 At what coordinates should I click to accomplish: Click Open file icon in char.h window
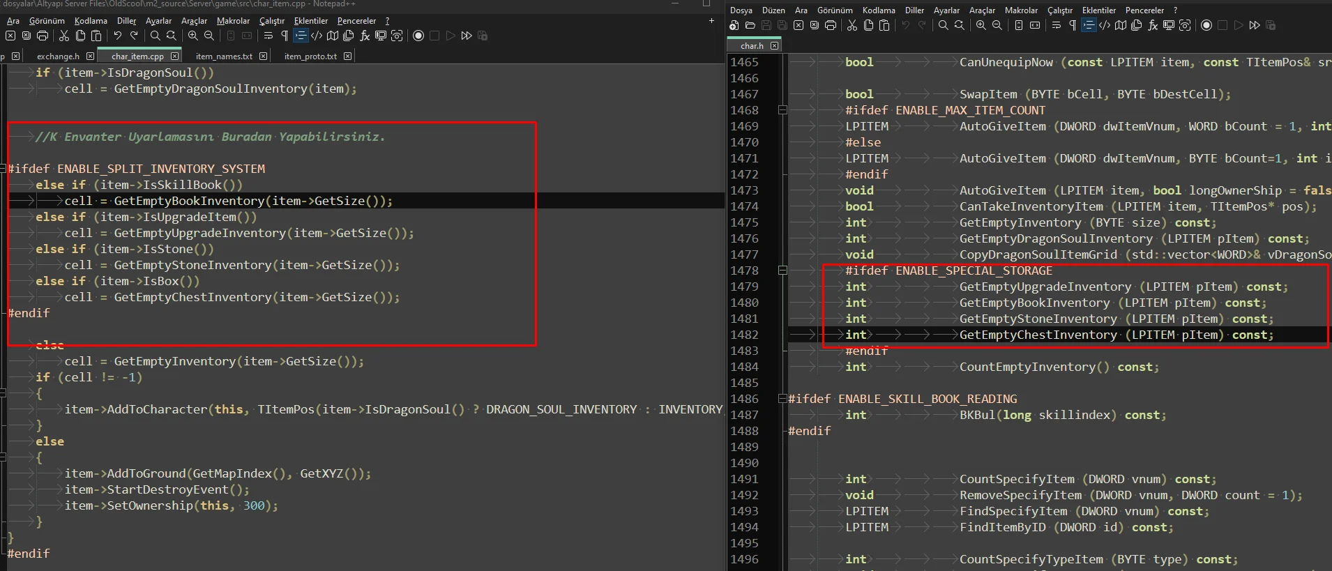point(750,26)
